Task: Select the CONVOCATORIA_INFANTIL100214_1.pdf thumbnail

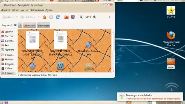Action: pyautogui.click(x=60, y=40)
